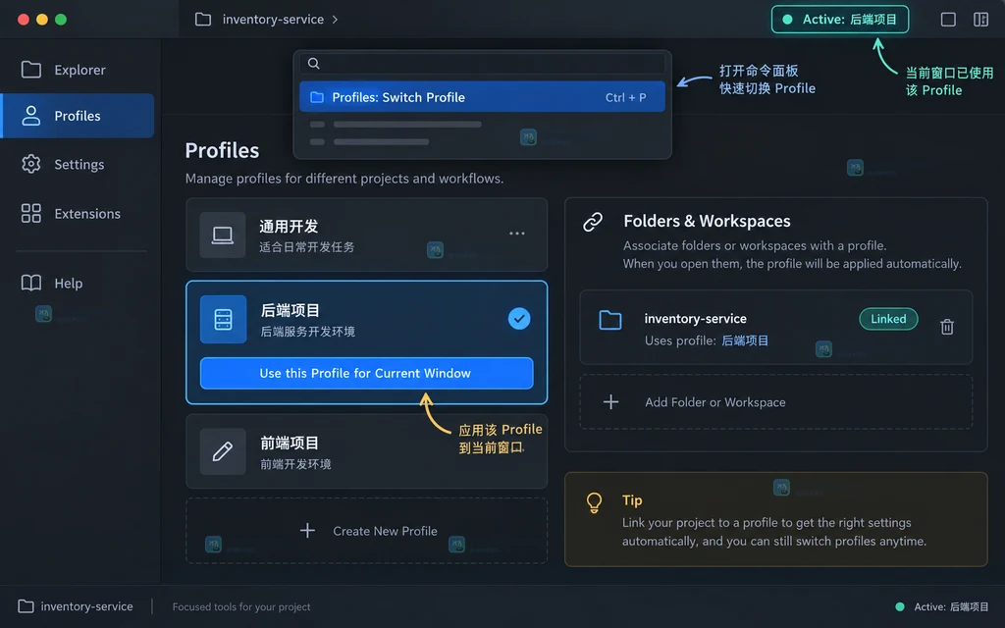The image size is (1005, 628).
Task: Click the Tip lightbulb icon
Action: coord(594,503)
